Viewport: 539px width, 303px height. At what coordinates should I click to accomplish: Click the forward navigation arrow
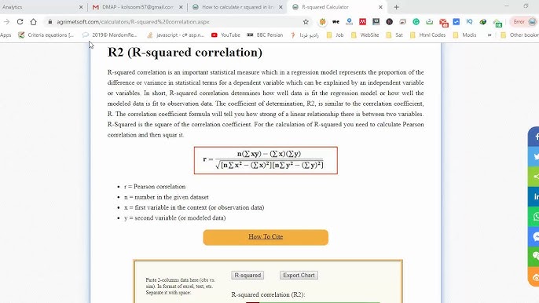(6, 22)
